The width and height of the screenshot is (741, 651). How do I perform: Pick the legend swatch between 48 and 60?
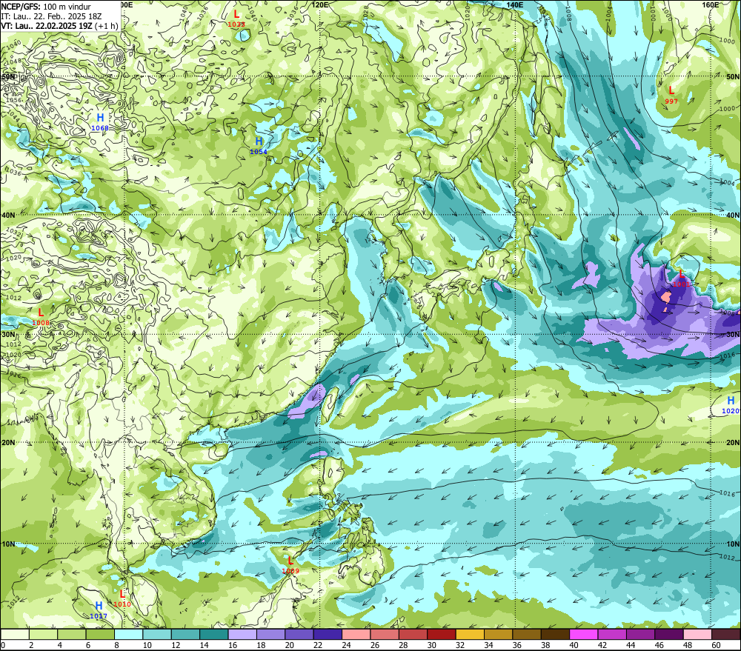click(x=697, y=634)
